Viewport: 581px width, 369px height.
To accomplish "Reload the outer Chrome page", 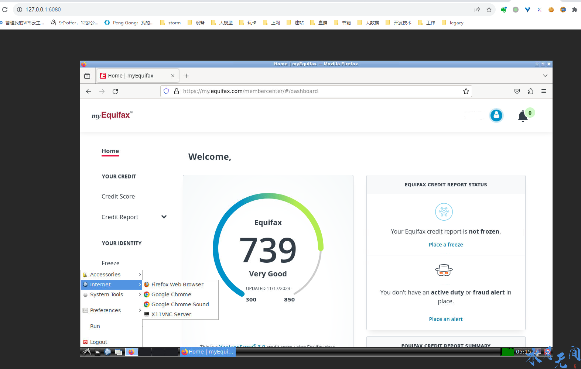I will tap(5, 10).
